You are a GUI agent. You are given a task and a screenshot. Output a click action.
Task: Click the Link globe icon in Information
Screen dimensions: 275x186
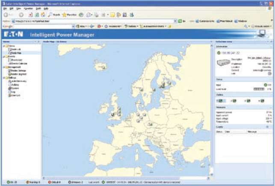coord(269,74)
